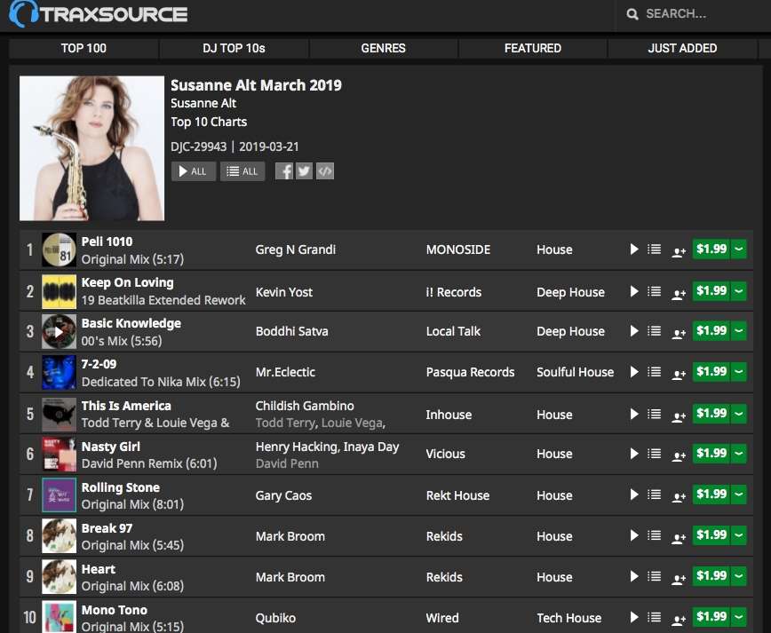Open artist Greg N Grandi

pyautogui.click(x=296, y=249)
